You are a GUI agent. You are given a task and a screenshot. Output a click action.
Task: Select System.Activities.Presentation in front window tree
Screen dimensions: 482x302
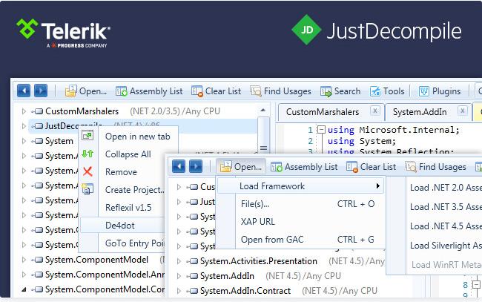(259, 261)
